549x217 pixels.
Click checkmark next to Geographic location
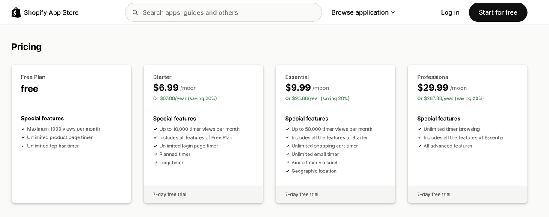(x=287, y=171)
